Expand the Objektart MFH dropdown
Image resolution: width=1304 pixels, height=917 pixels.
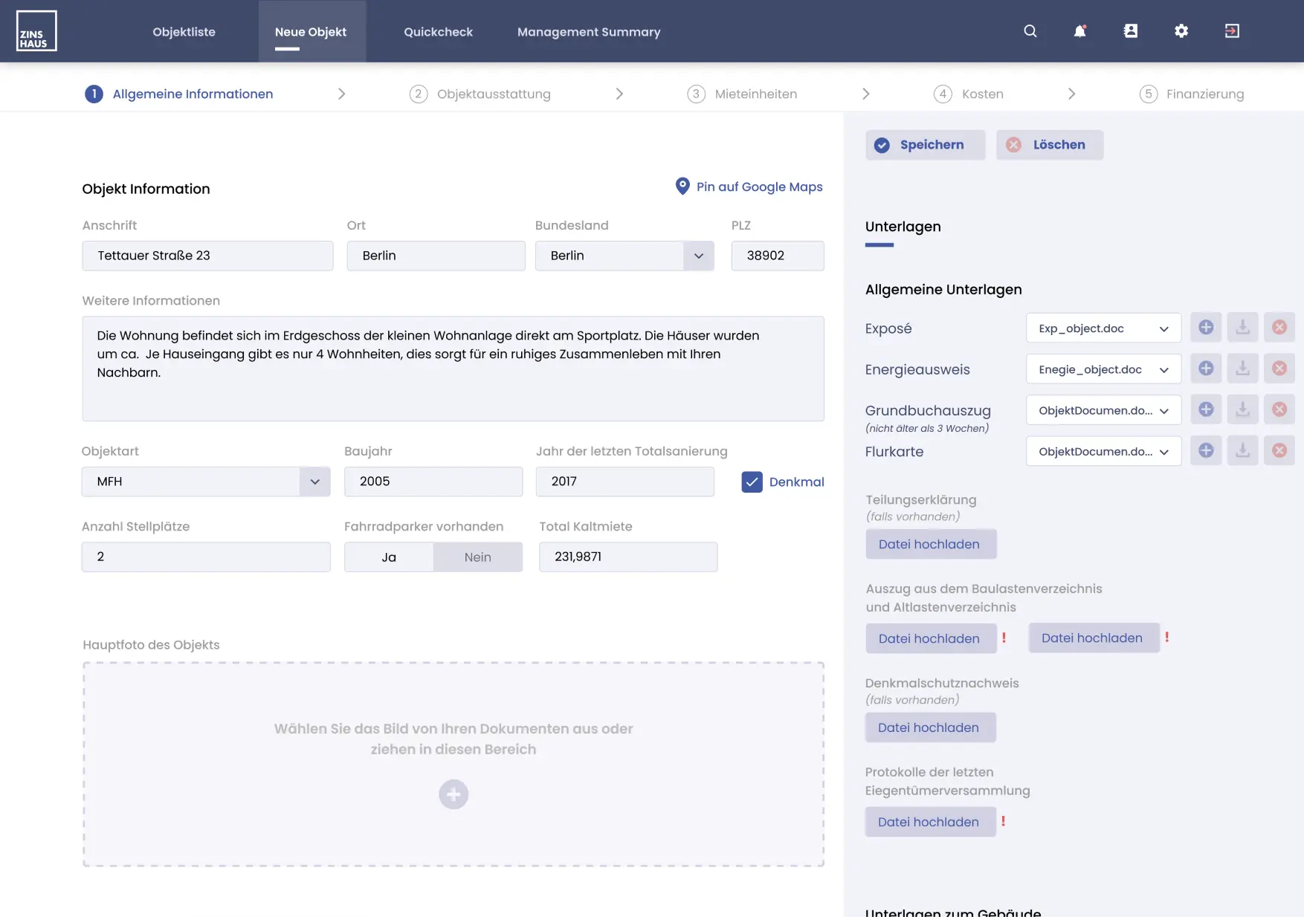pos(314,482)
